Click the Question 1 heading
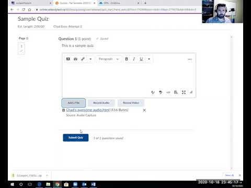Image resolution: width=251 pixels, height=188 pixels. [67, 39]
